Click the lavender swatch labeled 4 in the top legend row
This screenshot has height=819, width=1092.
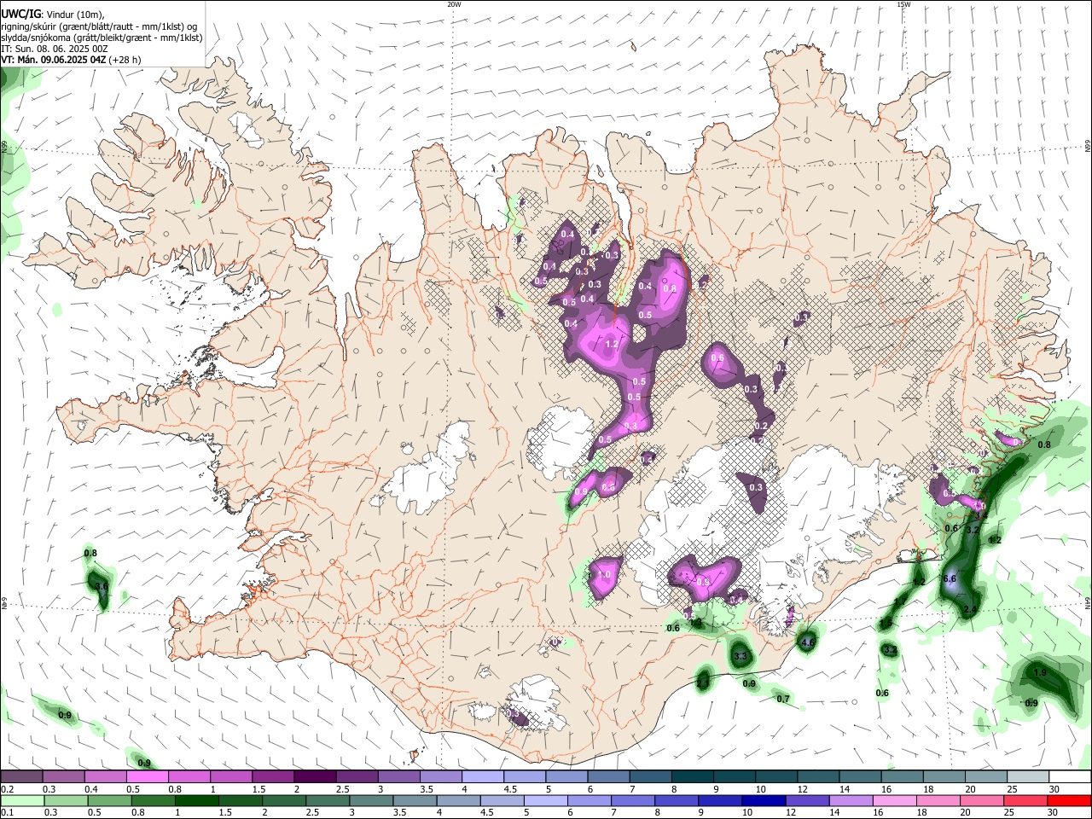pos(483,777)
